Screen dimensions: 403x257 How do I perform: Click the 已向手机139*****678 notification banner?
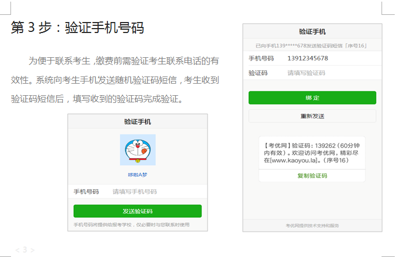pyautogui.click(x=312, y=46)
